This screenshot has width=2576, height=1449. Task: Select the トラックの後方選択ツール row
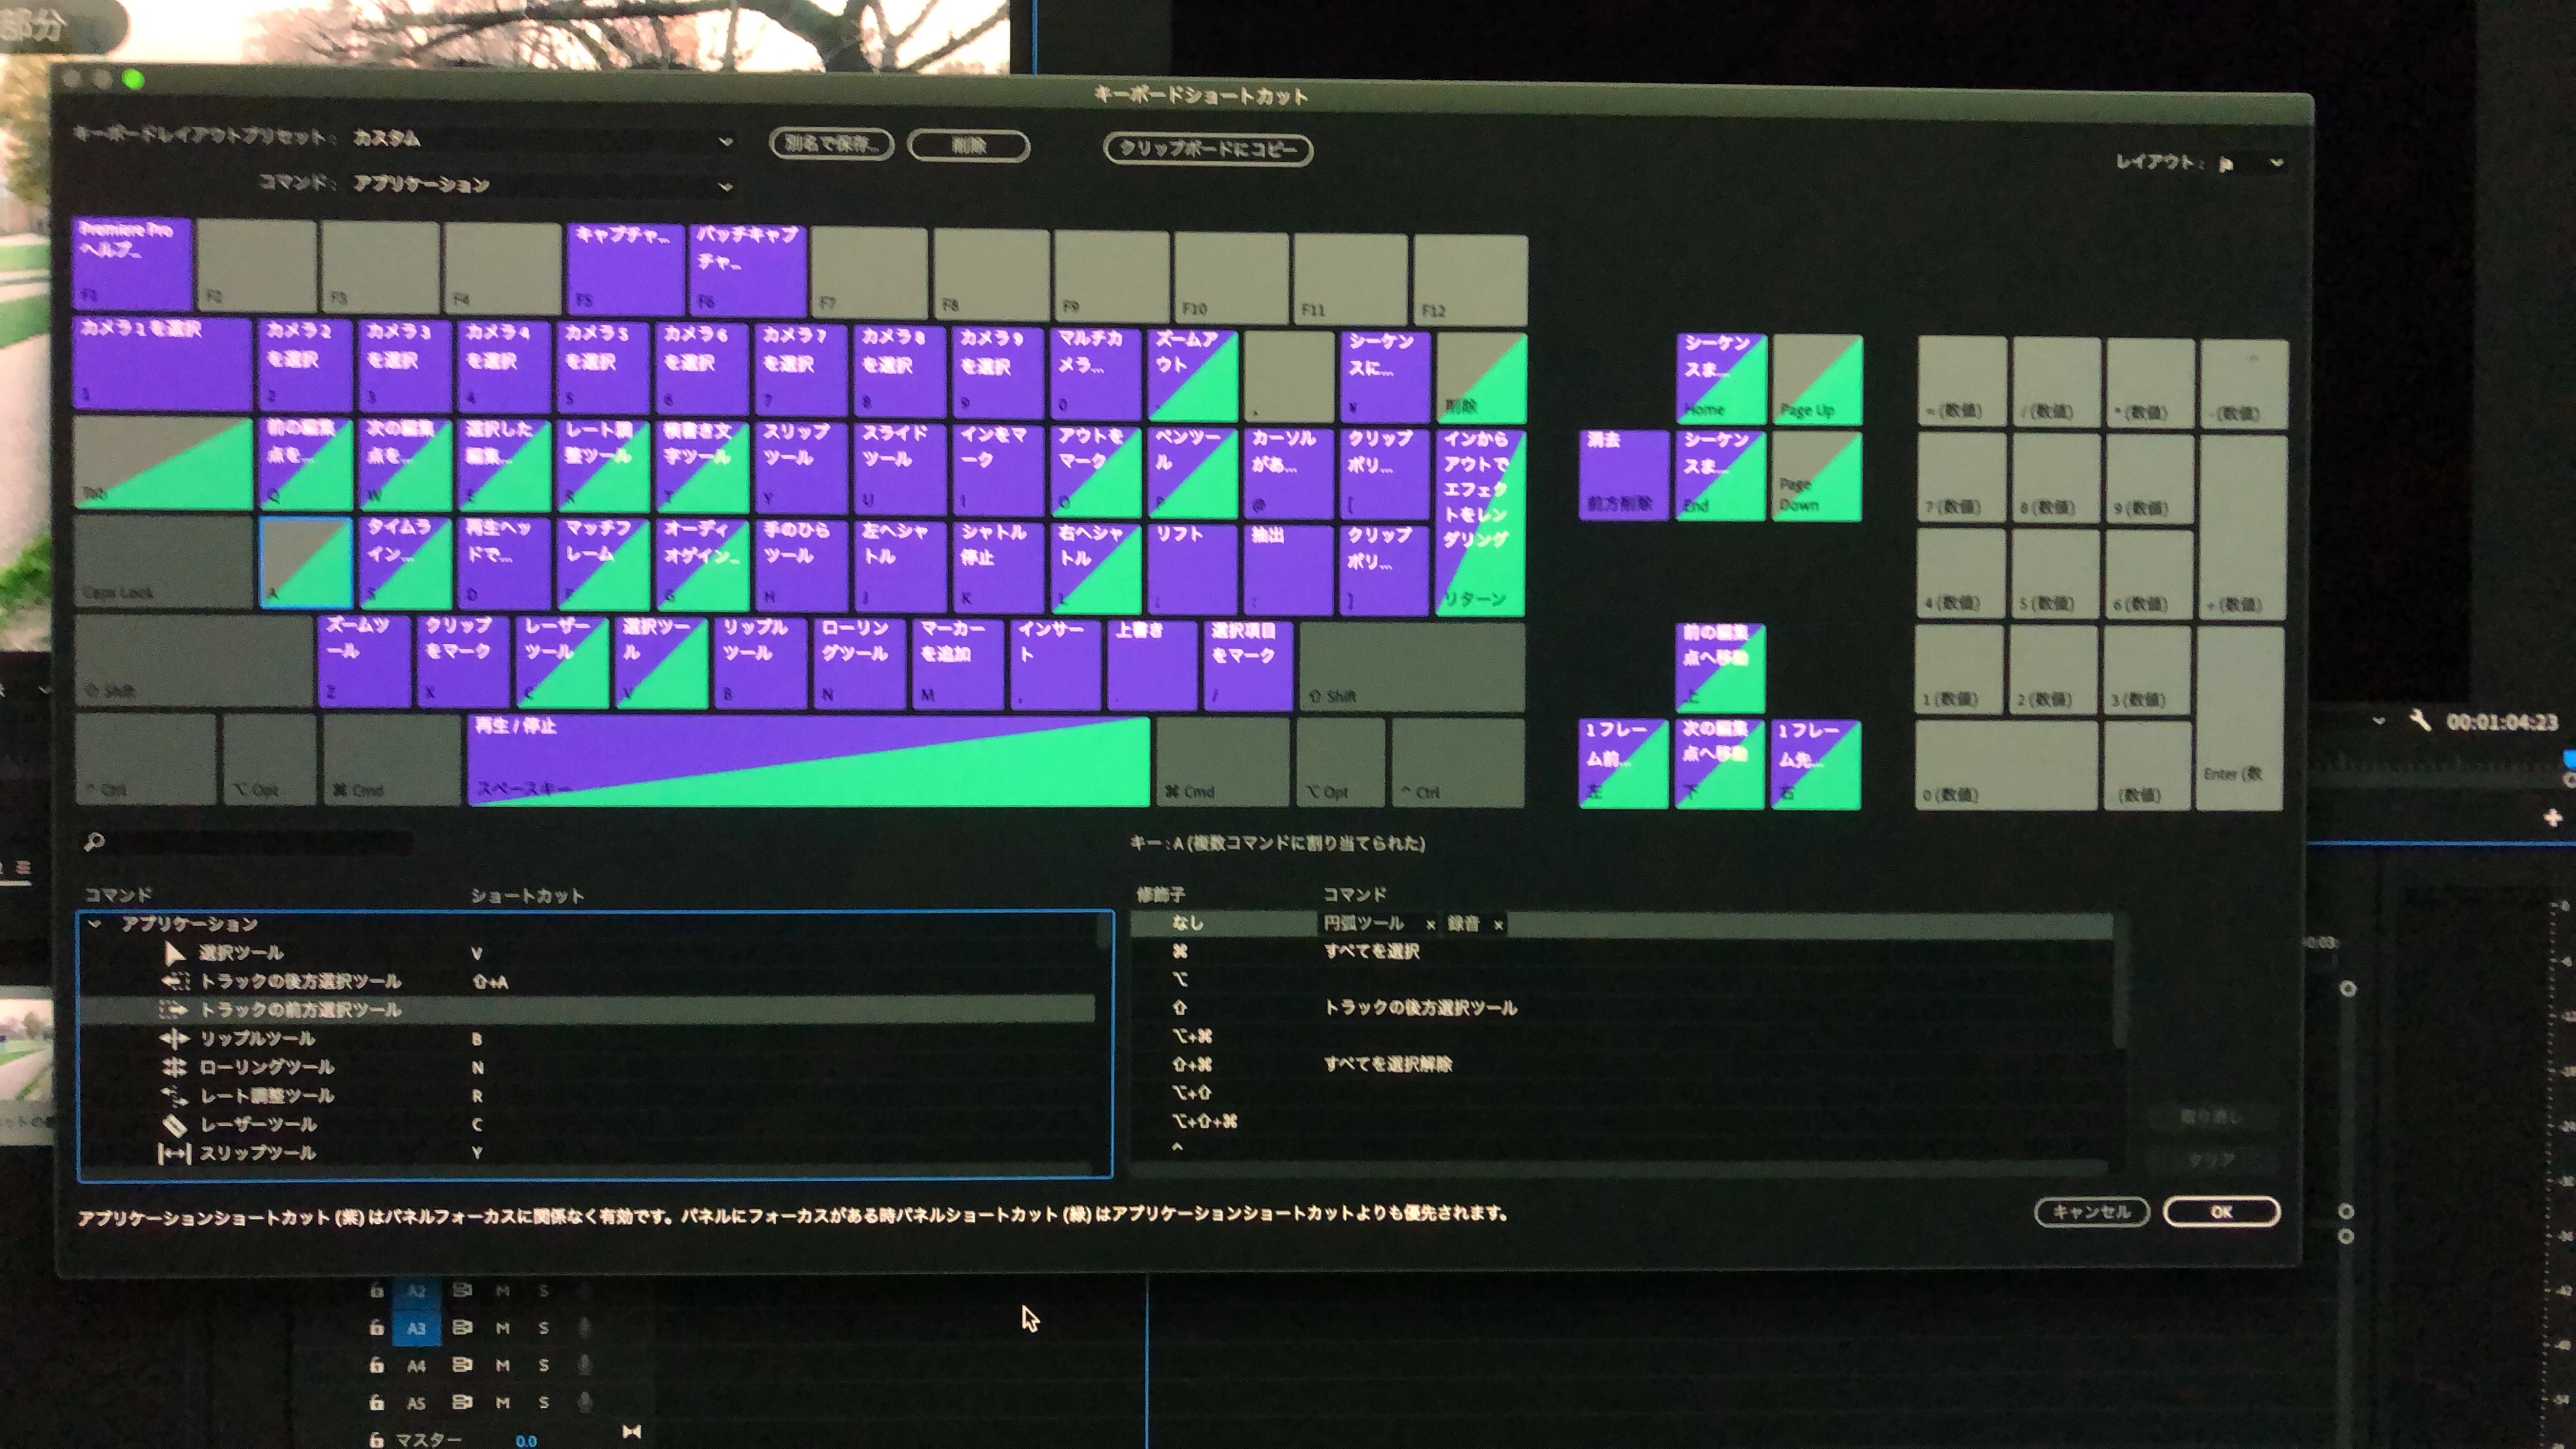[300, 982]
